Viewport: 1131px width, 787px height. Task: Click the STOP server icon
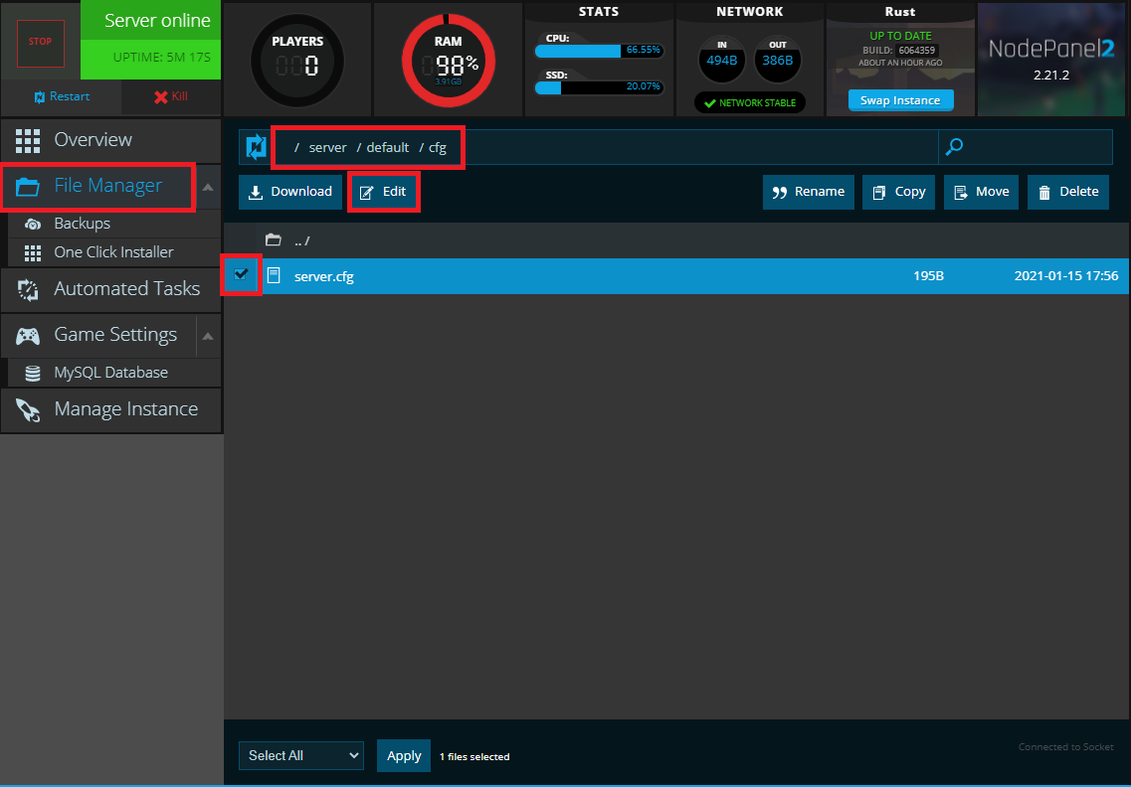click(40, 43)
